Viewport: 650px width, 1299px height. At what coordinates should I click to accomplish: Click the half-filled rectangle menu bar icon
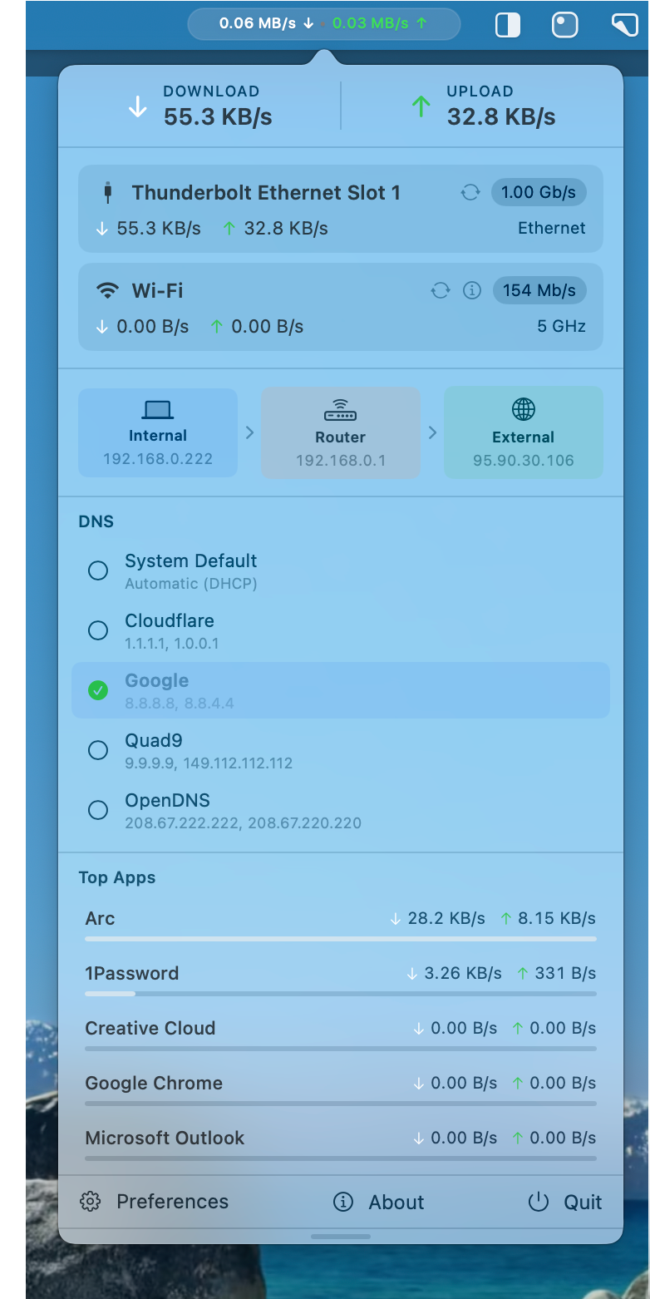[508, 24]
